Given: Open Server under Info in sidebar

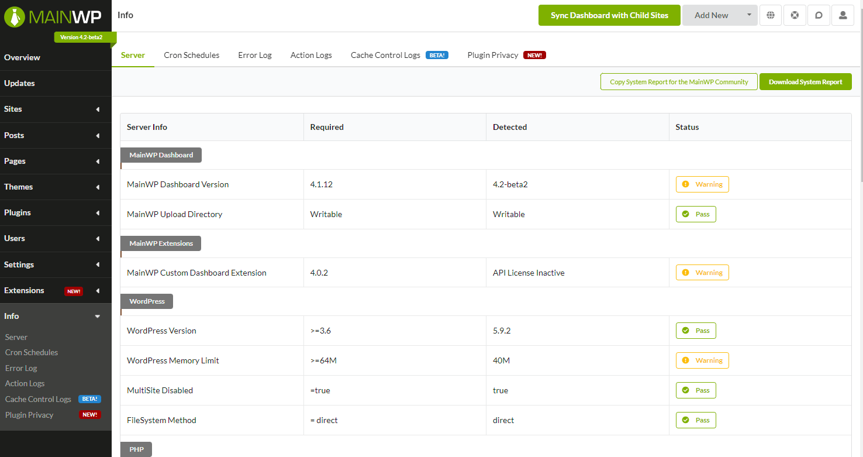Looking at the screenshot, I should [x=16, y=337].
